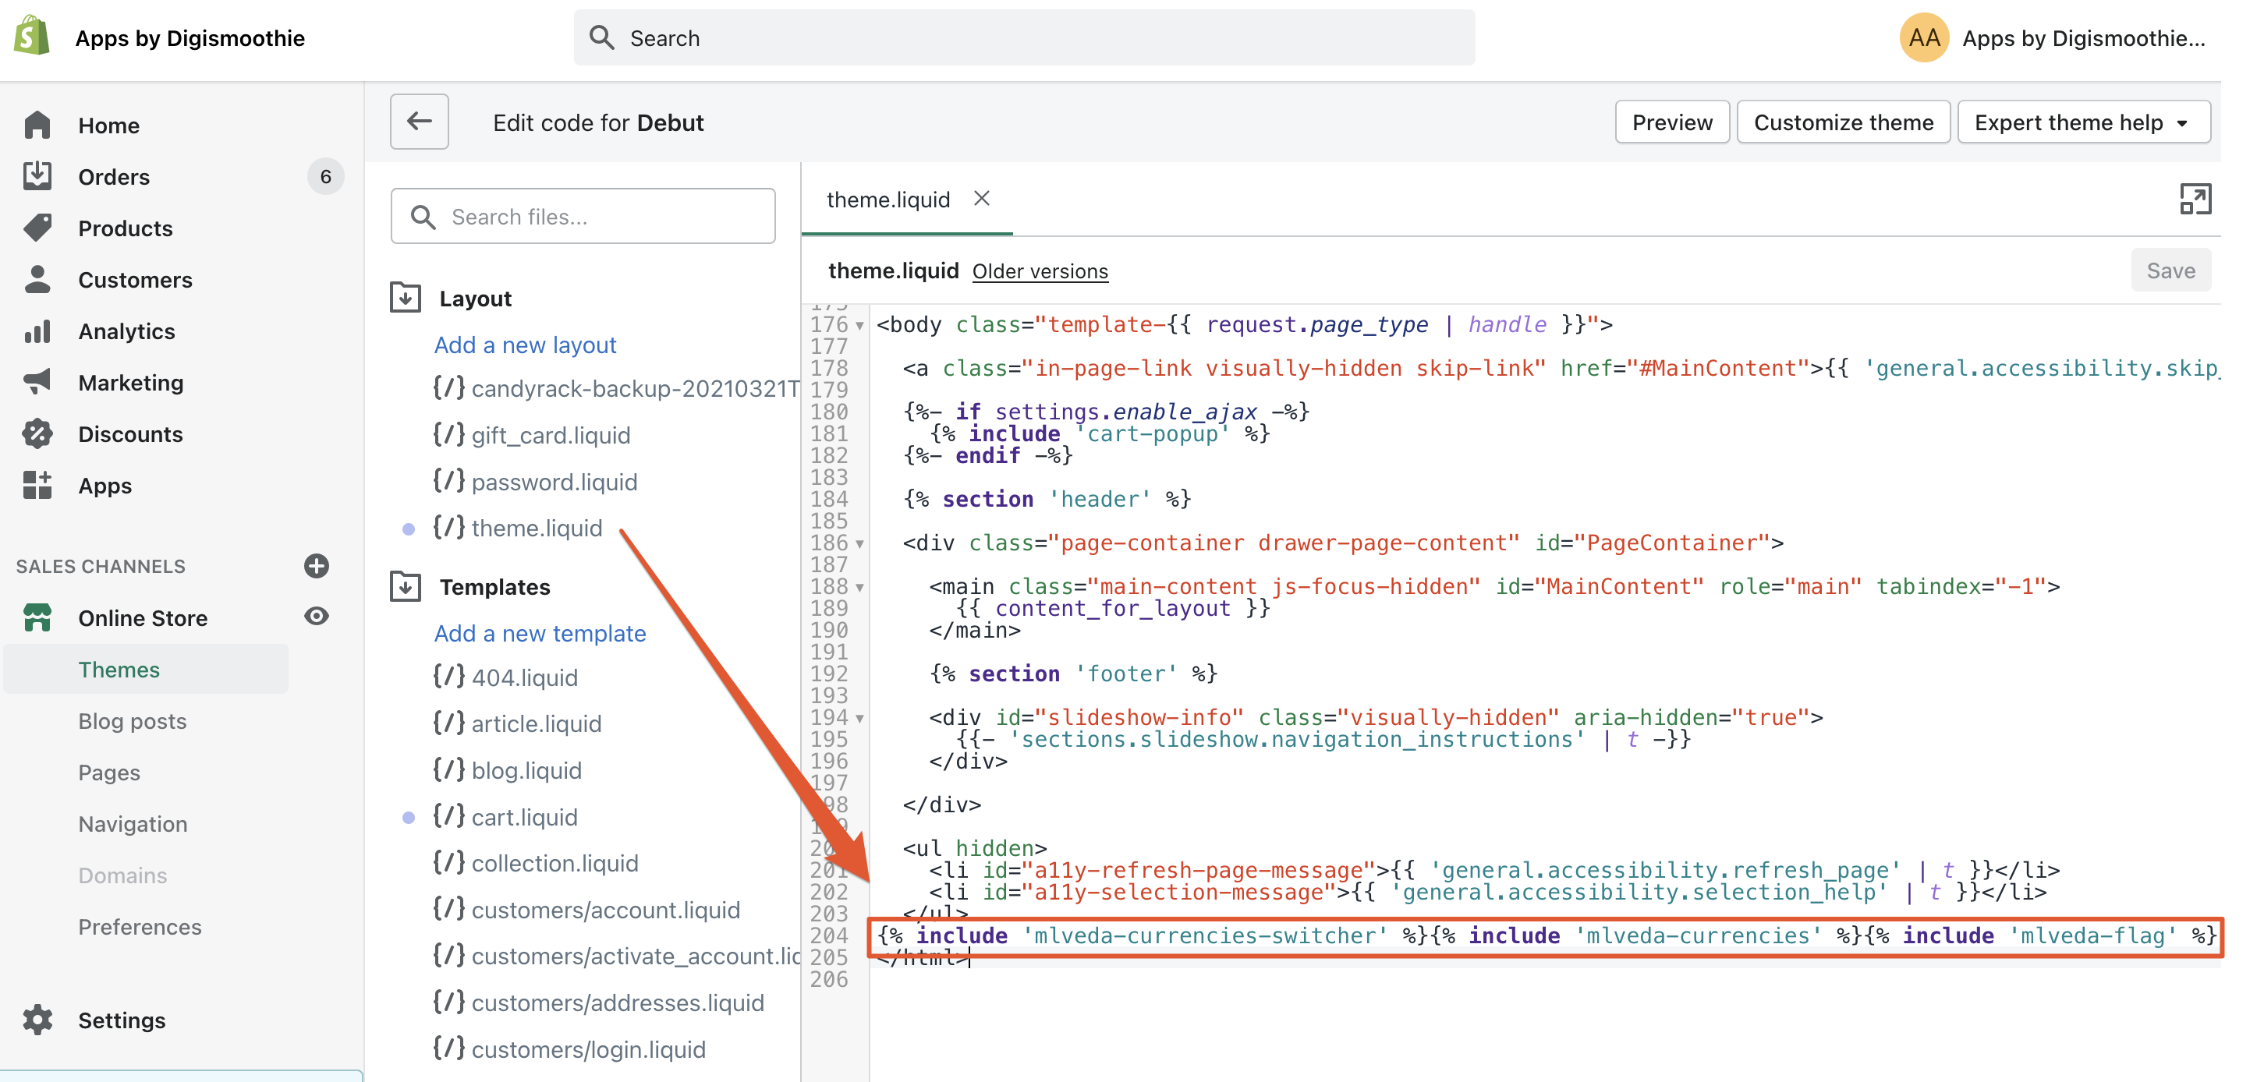Image resolution: width=2257 pixels, height=1082 pixels.
Task: Go to Customers
Action: pos(135,280)
